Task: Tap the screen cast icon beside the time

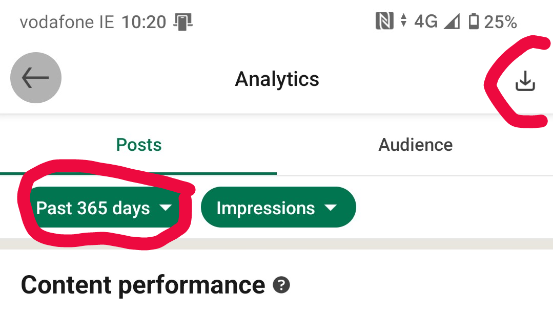Action: coord(182,21)
